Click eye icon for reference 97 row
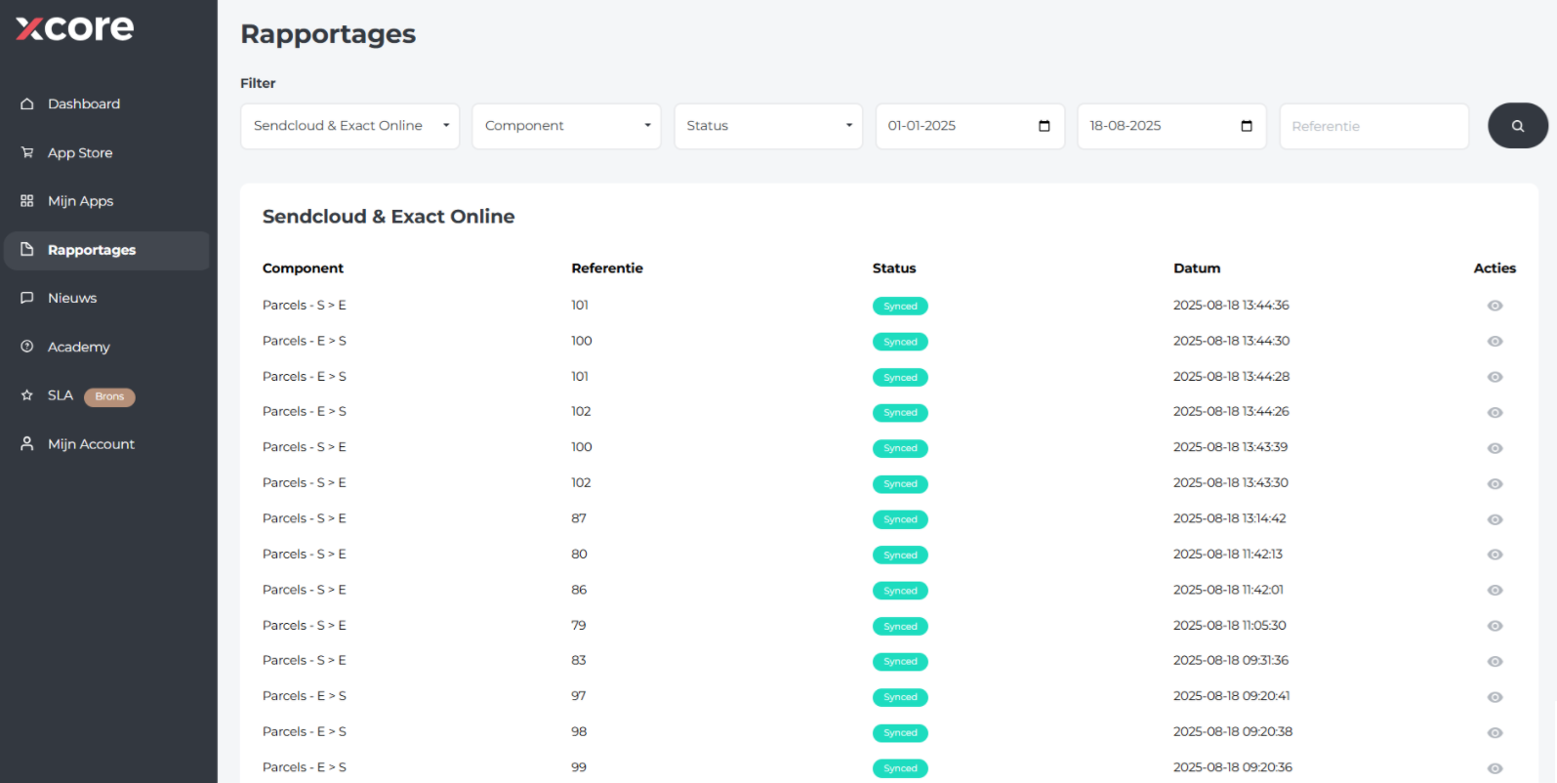Screen dimensions: 1557x783 tap(1495, 697)
